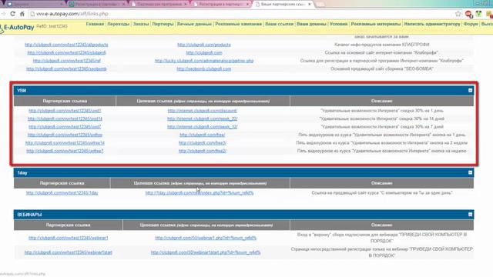
Task: Click the 'Описание' column header in УВИ table
Action: [x=382, y=101]
